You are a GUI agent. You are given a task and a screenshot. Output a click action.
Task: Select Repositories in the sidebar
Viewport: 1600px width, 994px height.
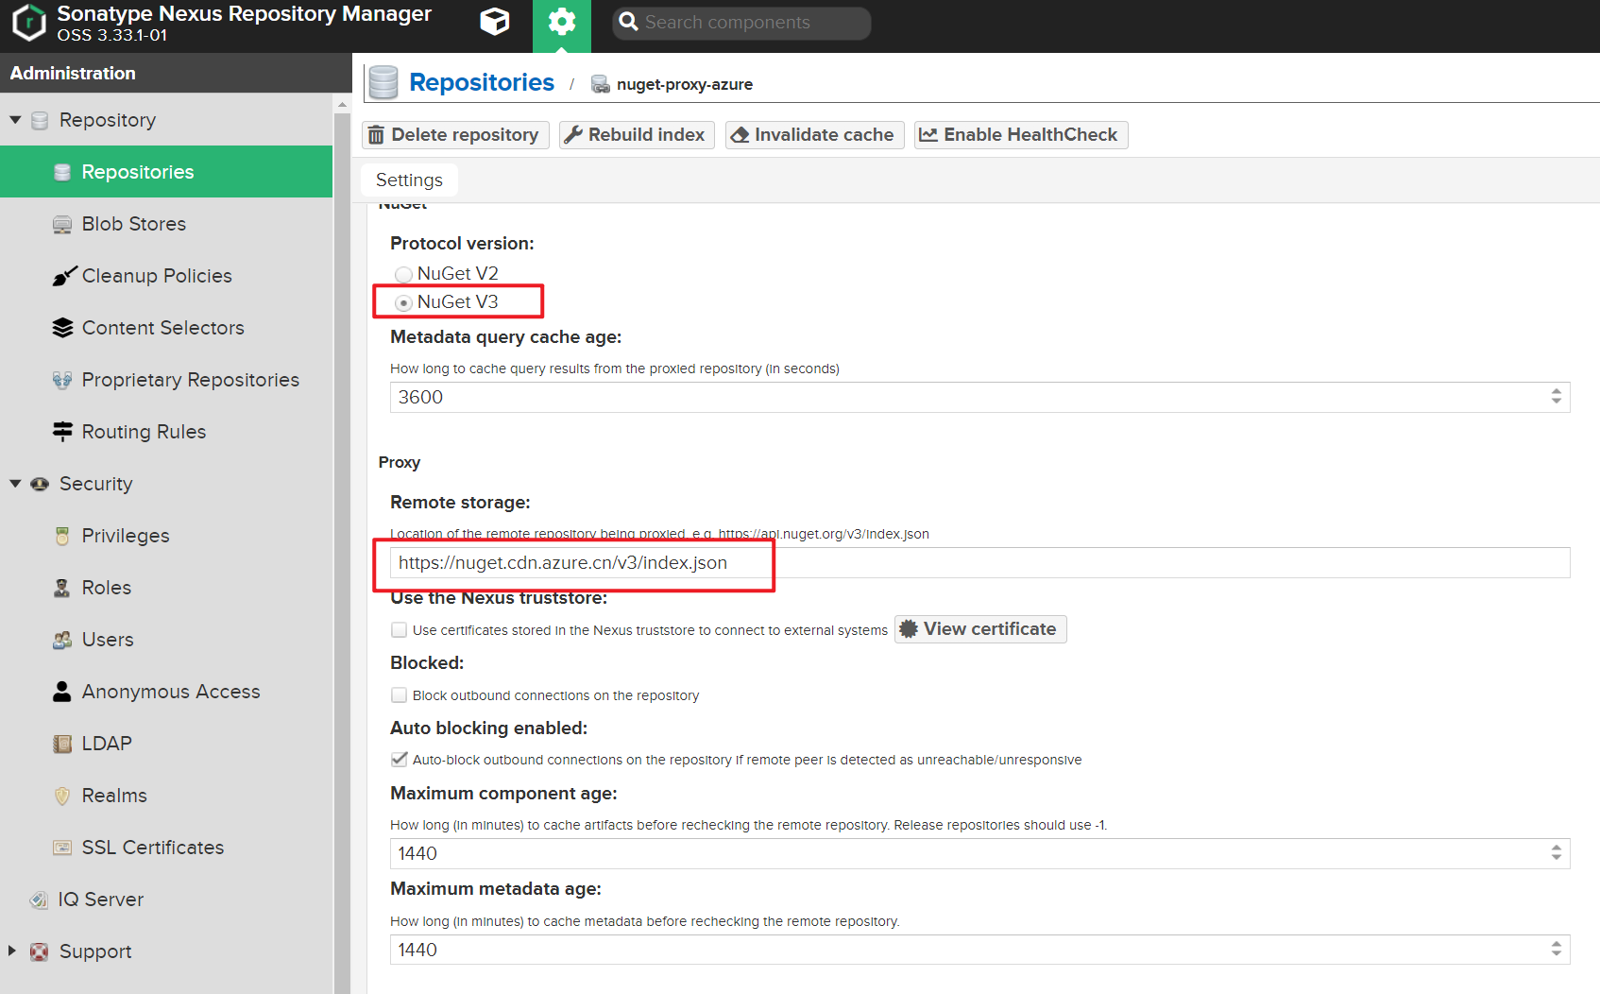[x=166, y=172]
